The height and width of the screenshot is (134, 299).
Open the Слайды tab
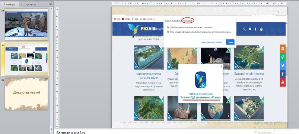[10, 4]
